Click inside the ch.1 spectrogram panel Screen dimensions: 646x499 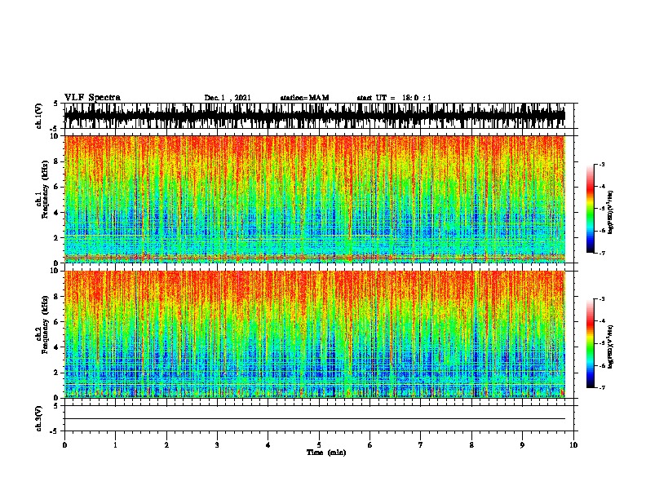314,199
